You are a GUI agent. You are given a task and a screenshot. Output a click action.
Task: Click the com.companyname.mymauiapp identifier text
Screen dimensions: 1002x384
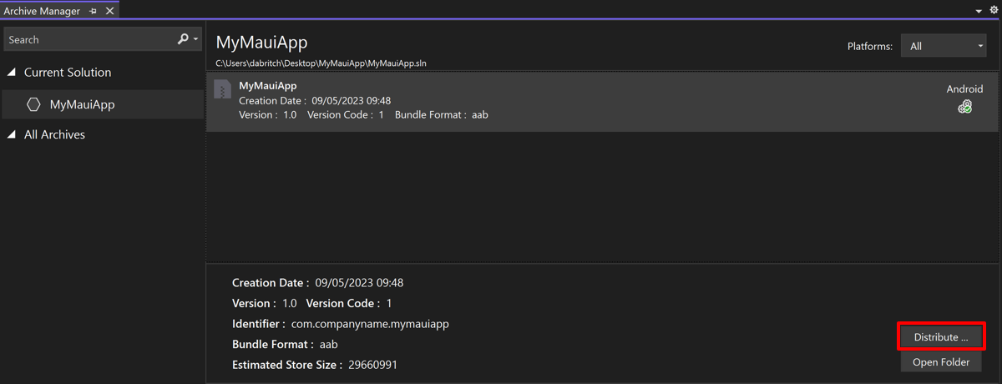point(370,324)
